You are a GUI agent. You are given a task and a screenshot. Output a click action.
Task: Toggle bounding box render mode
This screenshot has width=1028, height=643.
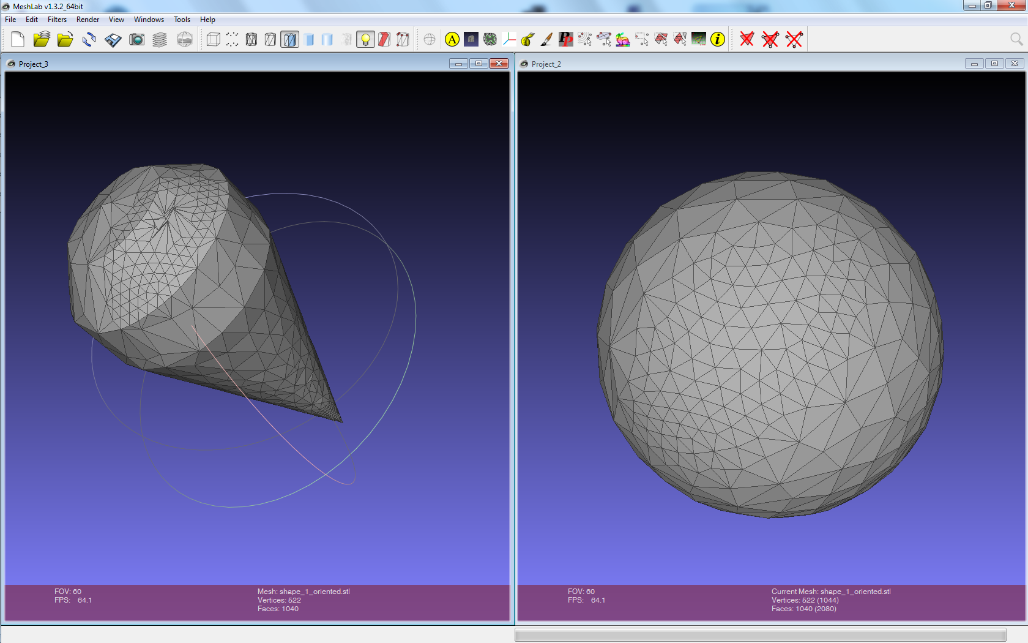[x=213, y=40]
